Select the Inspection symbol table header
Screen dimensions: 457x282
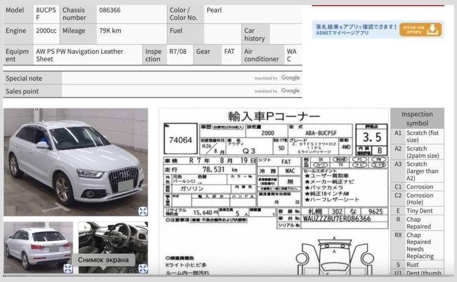(417, 118)
